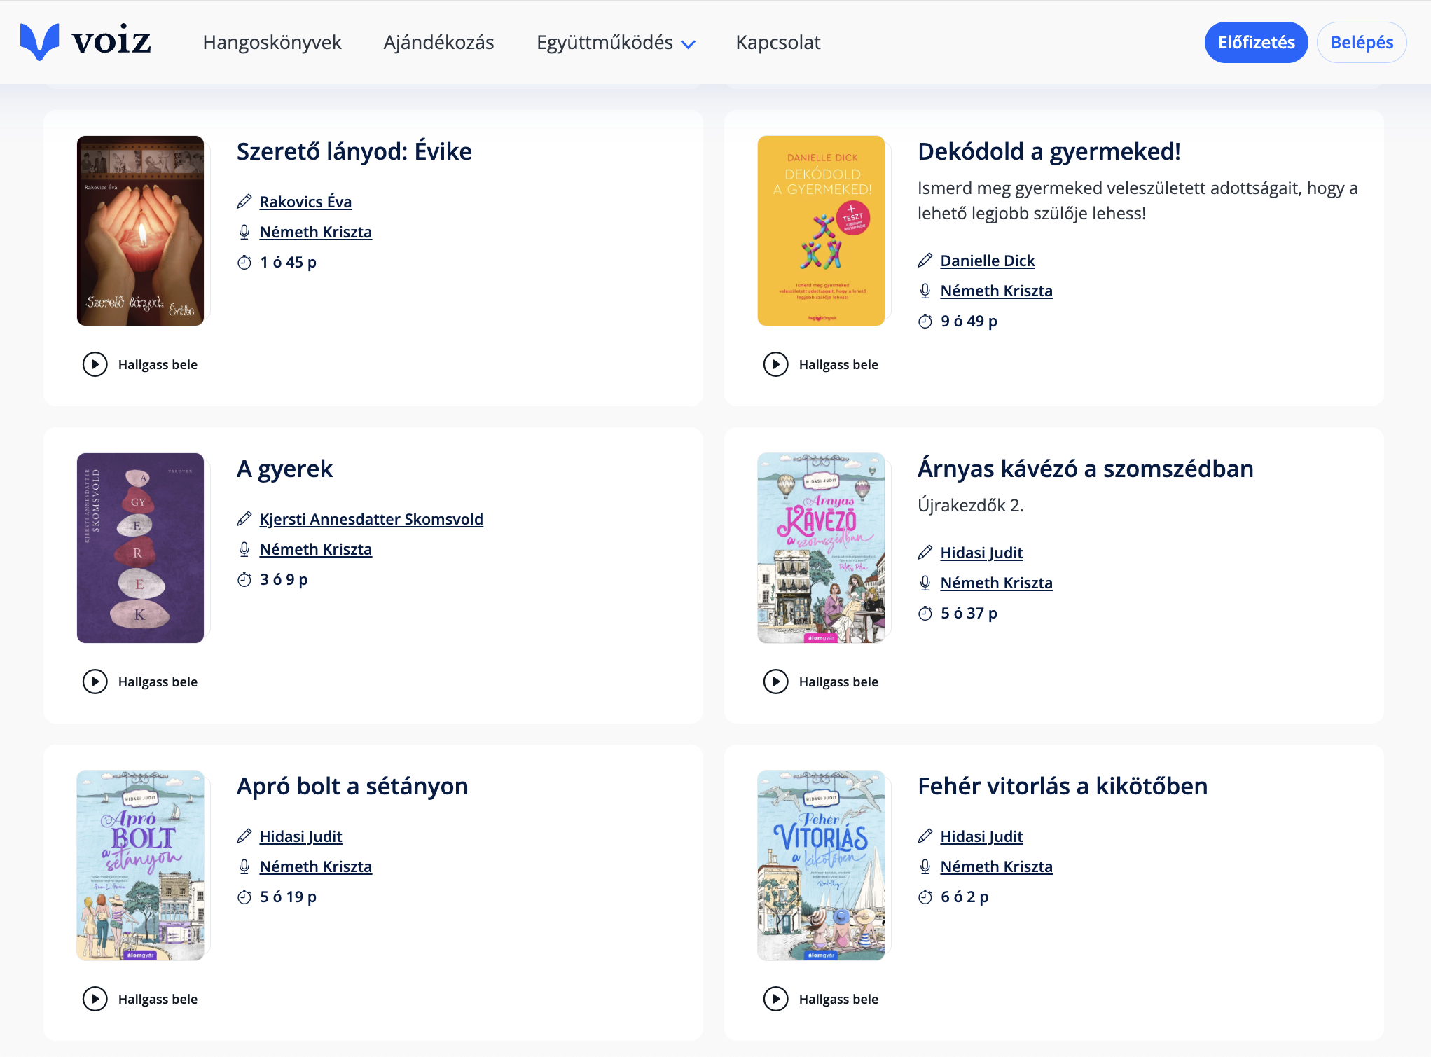
Task: Play the Apró bolt a sétányon preview
Action: click(95, 999)
